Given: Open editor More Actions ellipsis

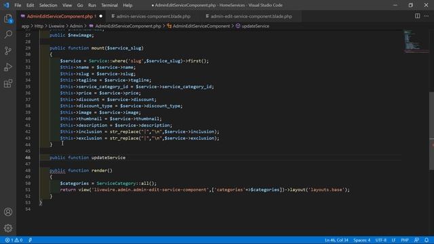Looking at the screenshot, I should tap(427, 16).
